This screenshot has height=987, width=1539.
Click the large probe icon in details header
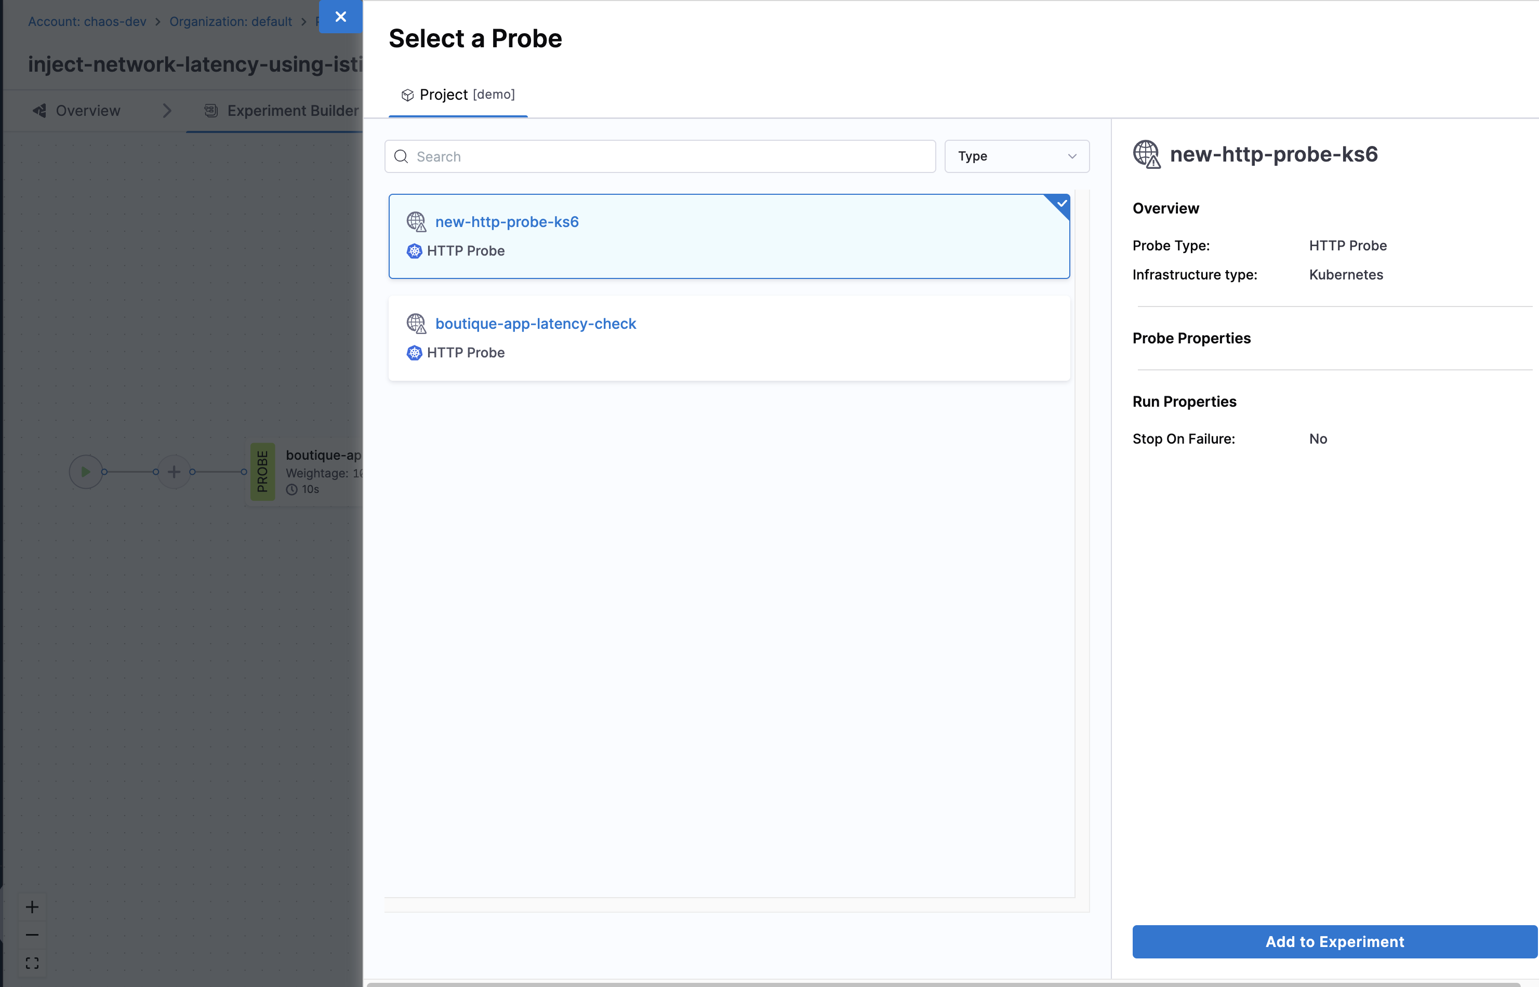(x=1146, y=154)
